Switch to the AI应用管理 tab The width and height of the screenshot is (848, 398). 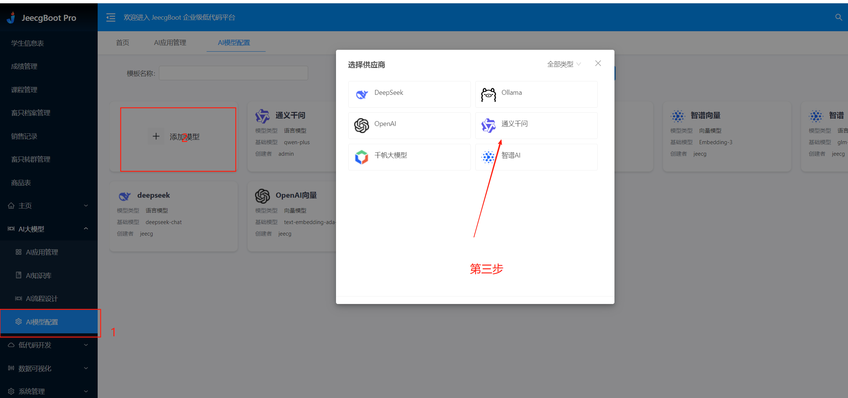coord(170,43)
